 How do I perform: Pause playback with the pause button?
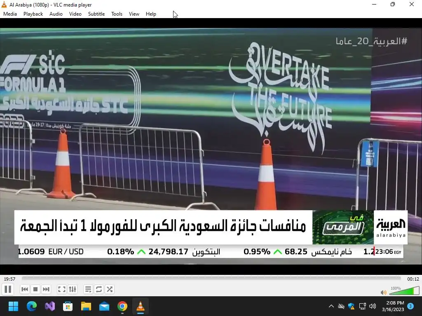pyautogui.click(x=8, y=289)
